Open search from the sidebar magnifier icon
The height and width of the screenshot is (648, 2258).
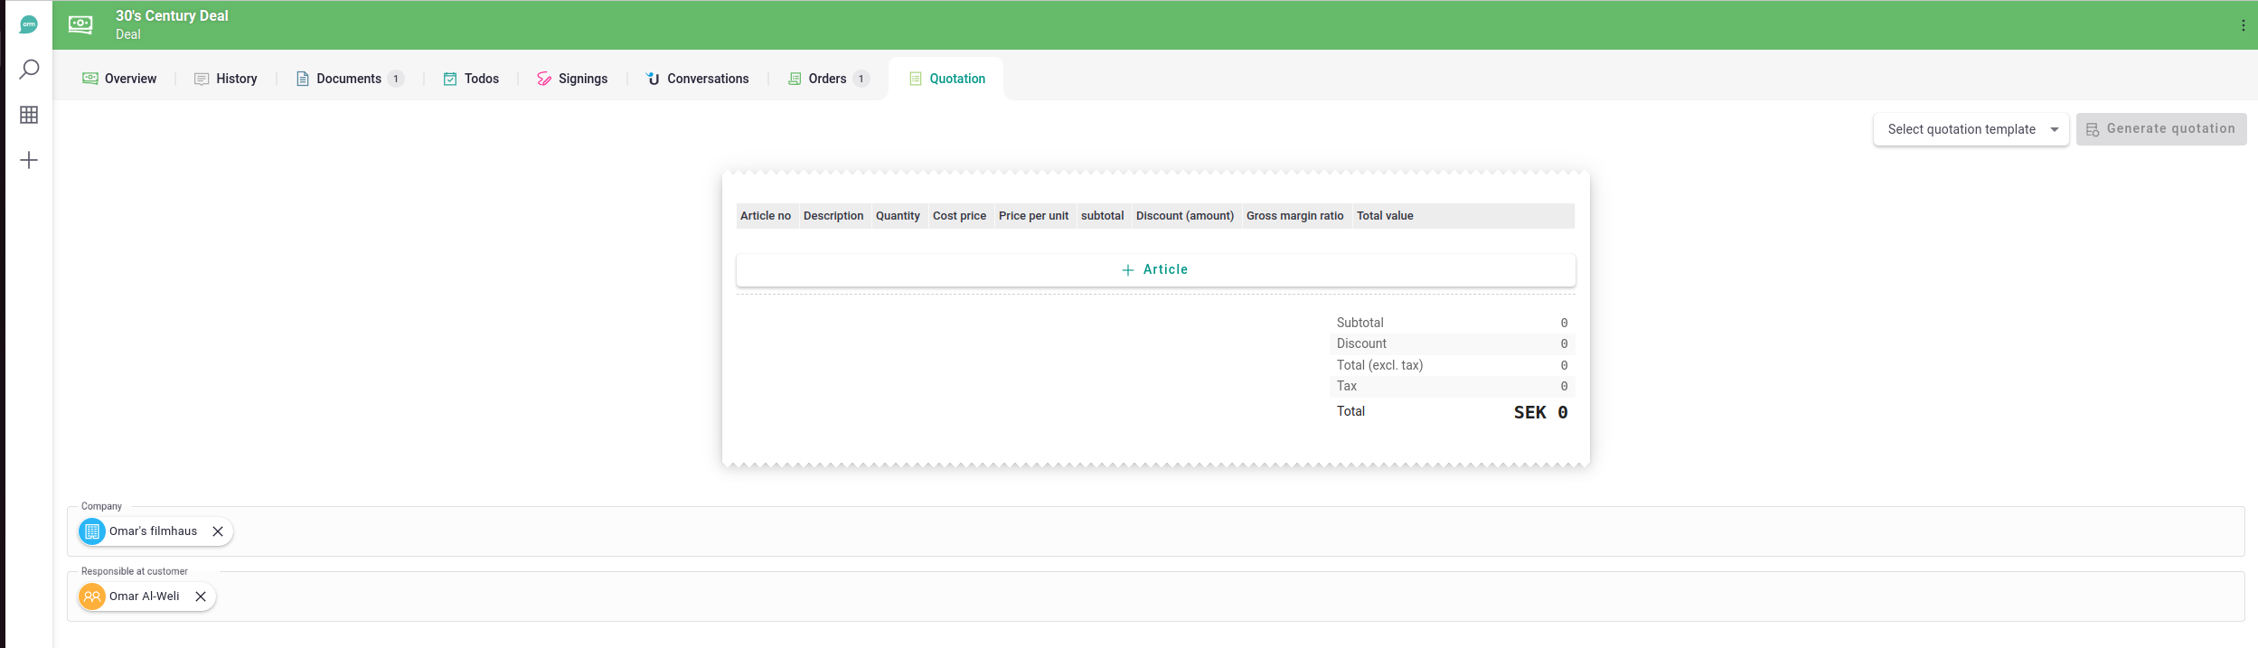tap(29, 70)
